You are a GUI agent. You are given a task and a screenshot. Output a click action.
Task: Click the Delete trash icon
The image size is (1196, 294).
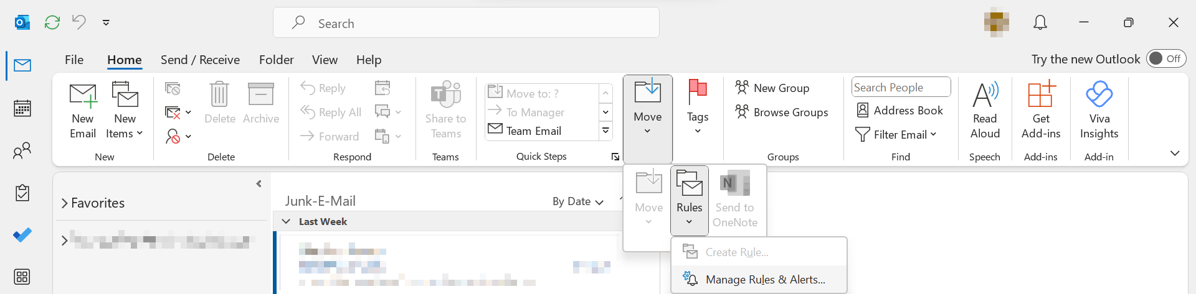[x=220, y=103]
